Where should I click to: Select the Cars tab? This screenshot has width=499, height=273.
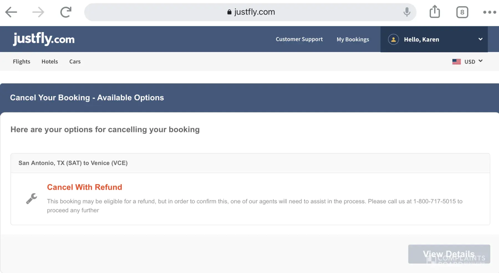point(75,61)
